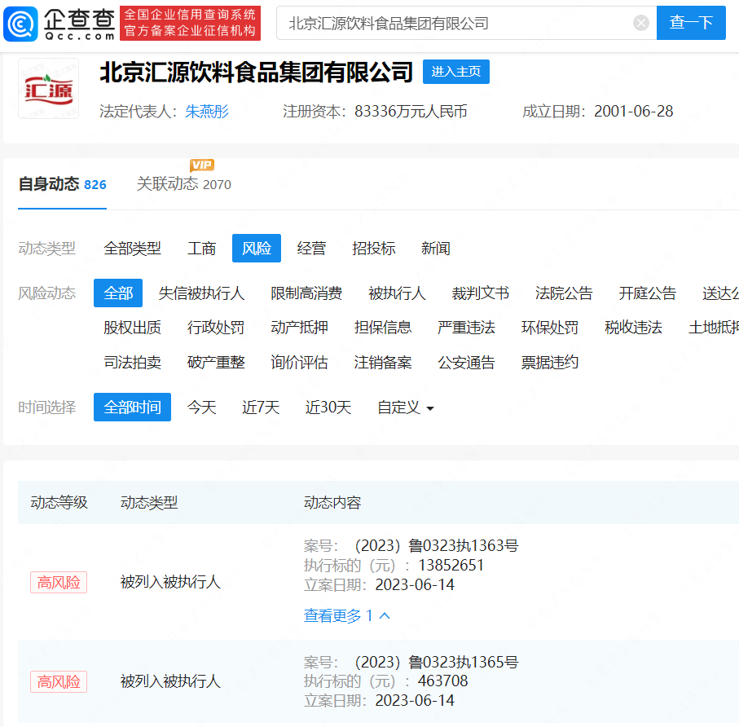Screen dimensions: 739x727
Task: Filter by 司法拍卖
Action: pyautogui.click(x=133, y=362)
